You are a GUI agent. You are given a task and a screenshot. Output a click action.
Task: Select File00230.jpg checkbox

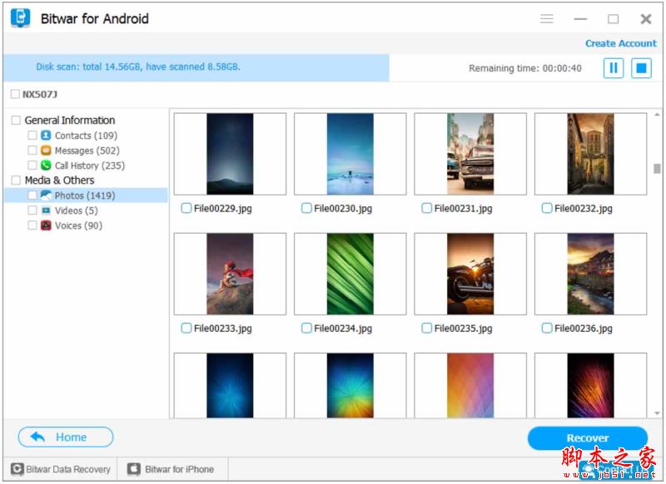tap(306, 208)
